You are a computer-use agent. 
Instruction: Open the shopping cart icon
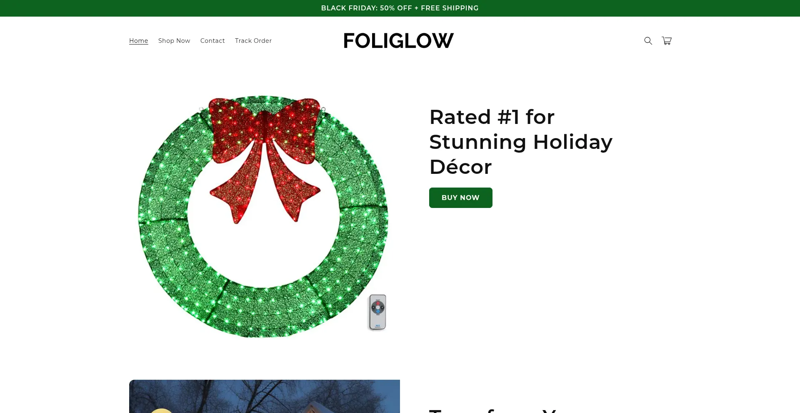(x=667, y=41)
